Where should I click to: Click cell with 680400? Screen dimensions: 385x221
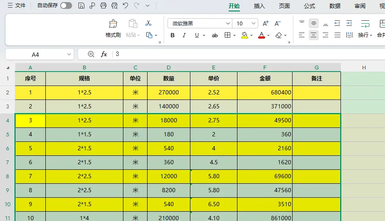pyautogui.click(x=265, y=92)
